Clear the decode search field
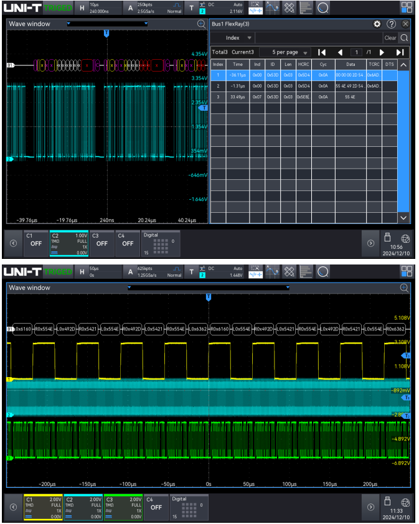The height and width of the screenshot is (524, 419). pyautogui.click(x=390, y=38)
